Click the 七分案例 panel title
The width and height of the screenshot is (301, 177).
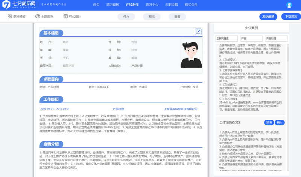coord(251,28)
